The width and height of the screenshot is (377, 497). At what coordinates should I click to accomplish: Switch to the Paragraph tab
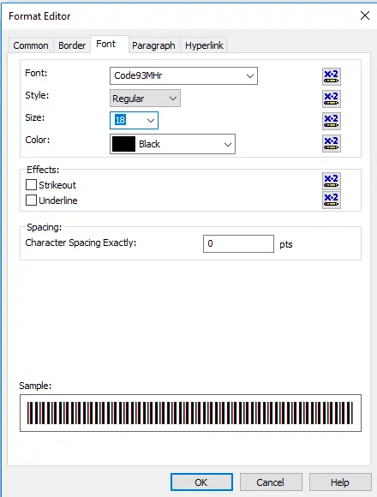click(x=153, y=45)
